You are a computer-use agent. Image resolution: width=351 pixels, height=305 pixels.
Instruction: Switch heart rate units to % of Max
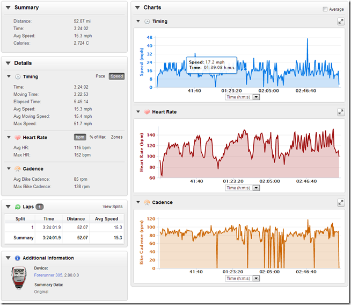(x=98, y=137)
